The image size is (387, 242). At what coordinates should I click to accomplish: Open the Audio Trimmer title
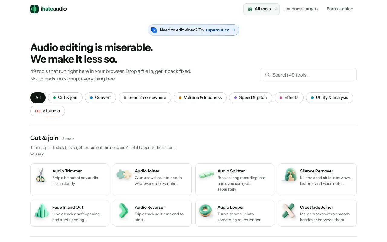point(67,171)
